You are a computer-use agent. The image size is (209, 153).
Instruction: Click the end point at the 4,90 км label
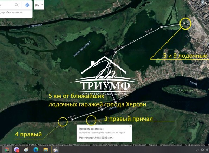(x=72, y=119)
